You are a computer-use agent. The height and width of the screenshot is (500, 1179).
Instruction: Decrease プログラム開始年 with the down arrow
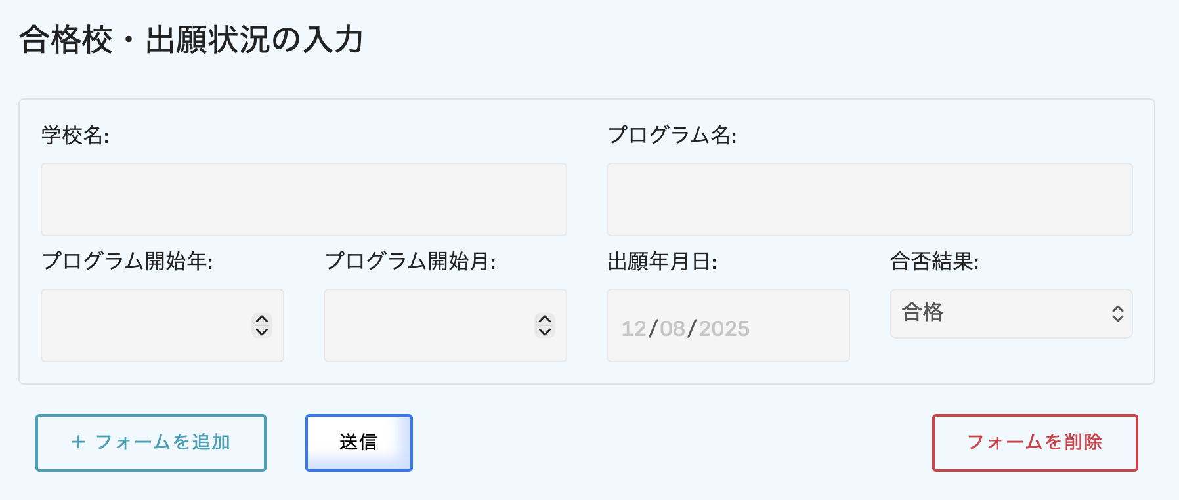[262, 332]
